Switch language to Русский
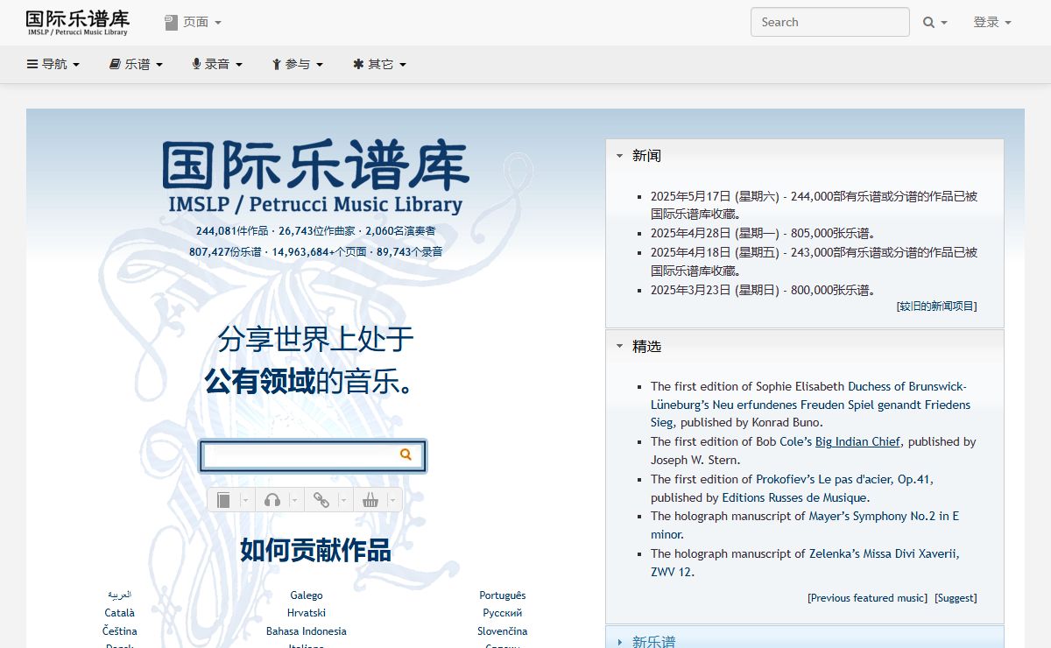This screenshot has height=648, width=1051. 503,613
